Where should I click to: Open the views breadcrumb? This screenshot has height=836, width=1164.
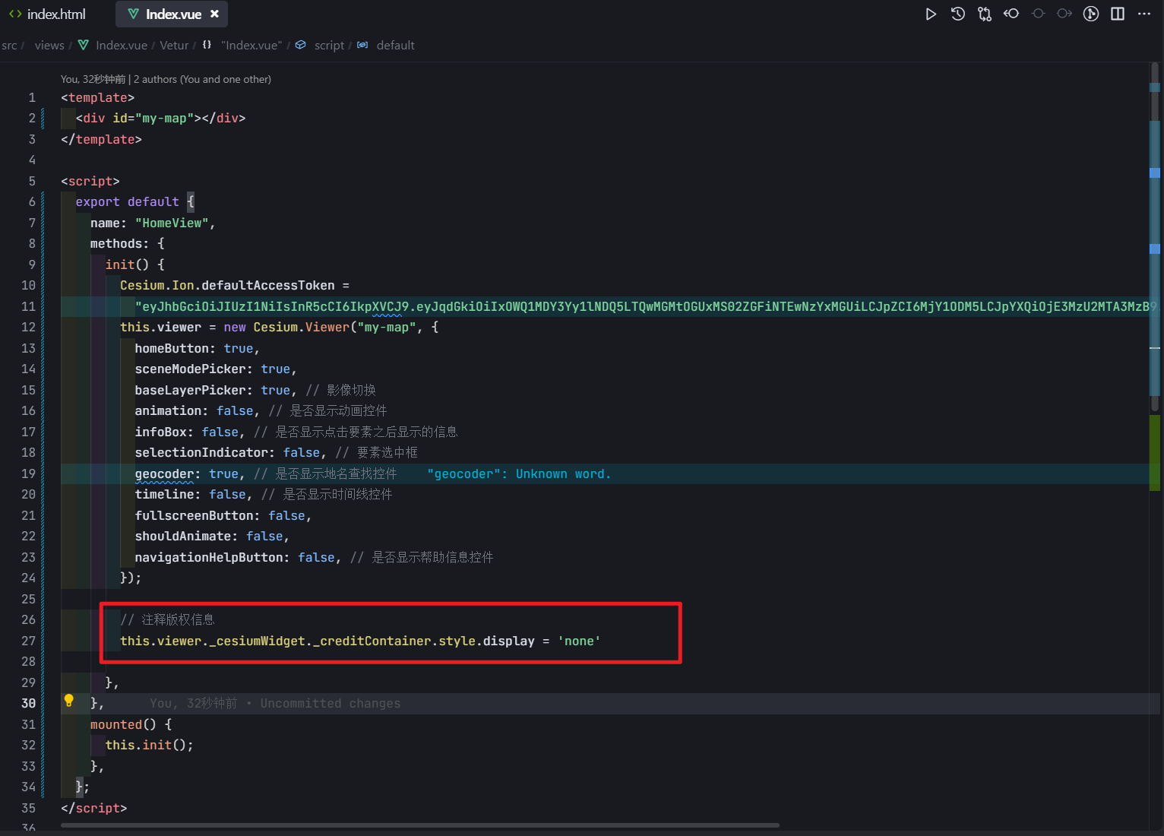(49, 46)
